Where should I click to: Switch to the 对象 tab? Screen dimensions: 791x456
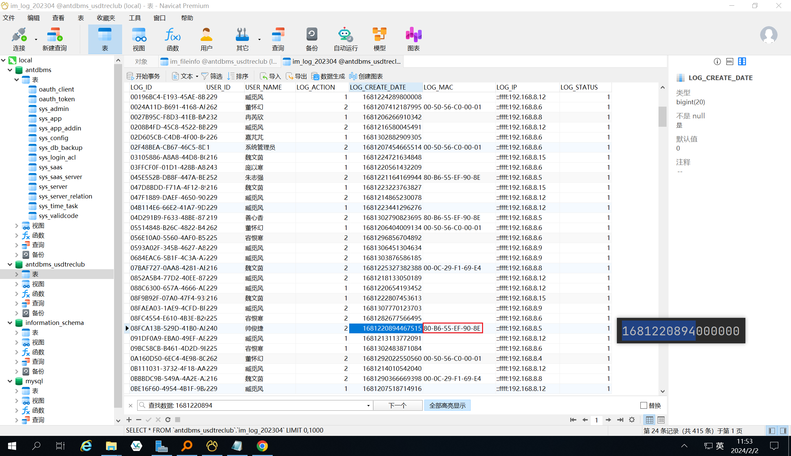141,61
